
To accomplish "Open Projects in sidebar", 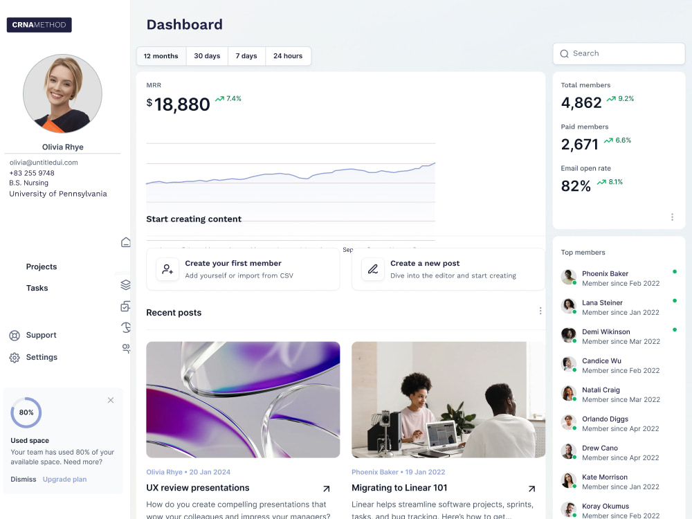I will (42, 266).
